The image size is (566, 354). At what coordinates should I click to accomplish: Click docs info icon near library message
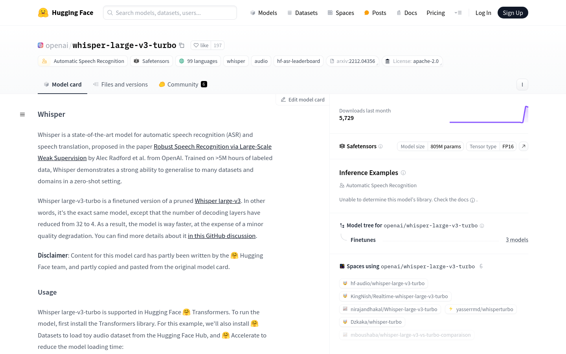472,200
